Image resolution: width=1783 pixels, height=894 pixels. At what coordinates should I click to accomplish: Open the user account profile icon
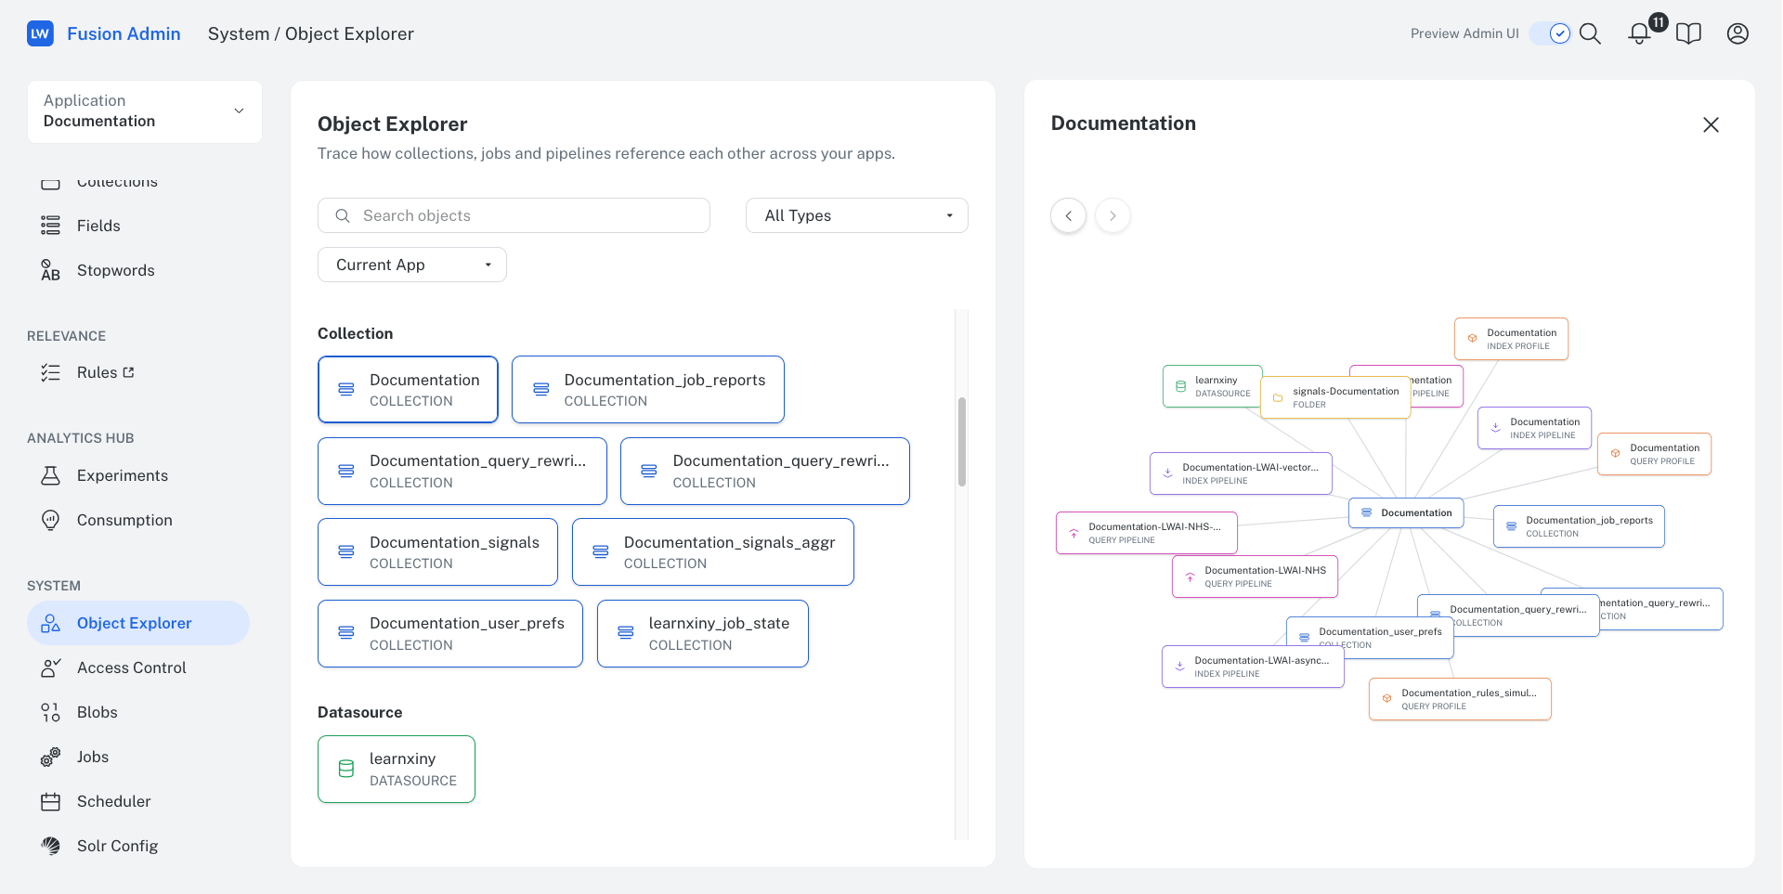[x=1737, y=34]
